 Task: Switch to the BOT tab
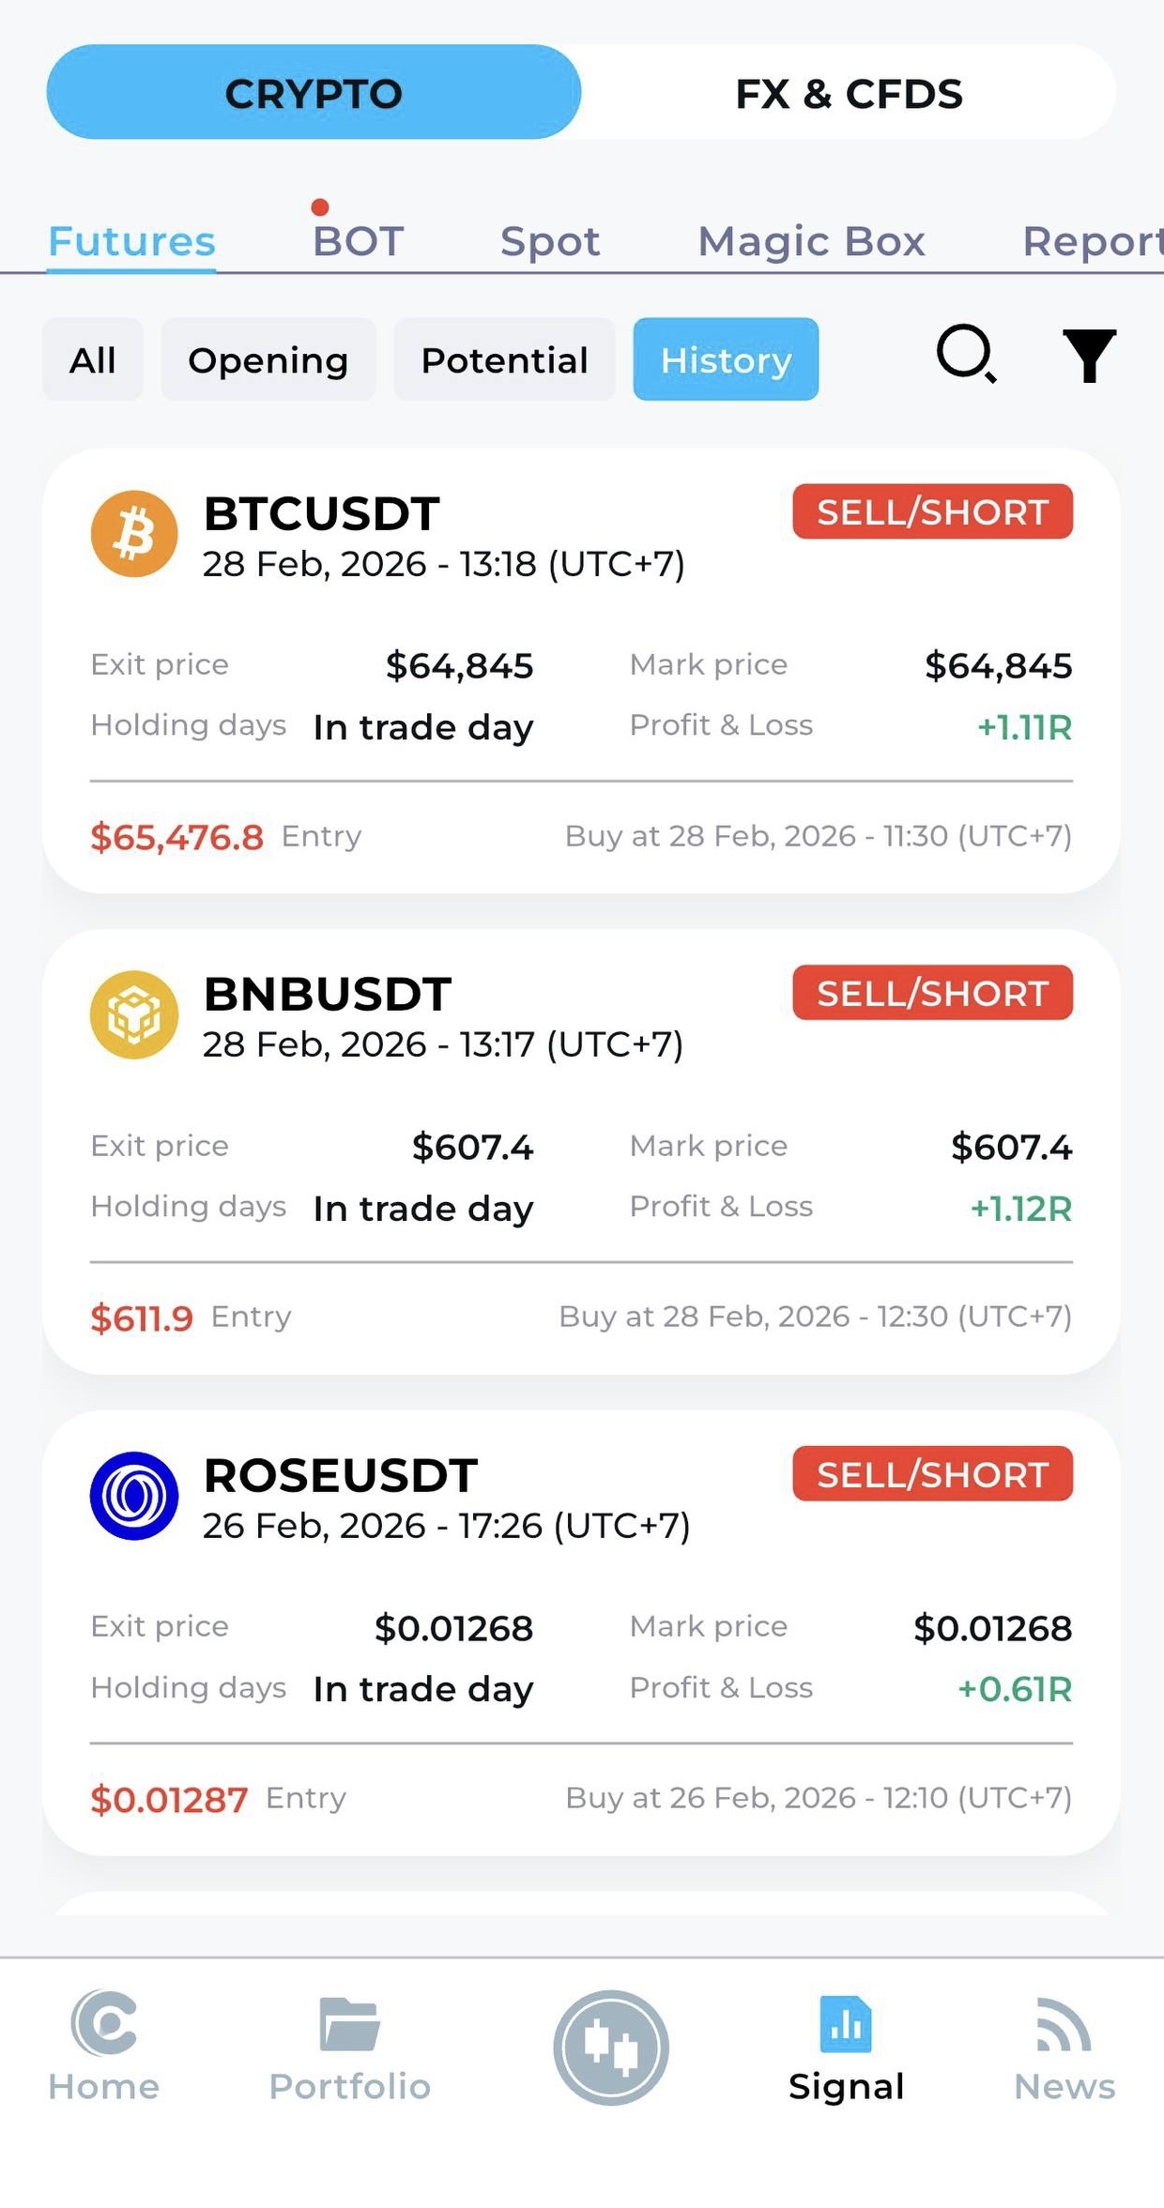[x=358, y=241]
